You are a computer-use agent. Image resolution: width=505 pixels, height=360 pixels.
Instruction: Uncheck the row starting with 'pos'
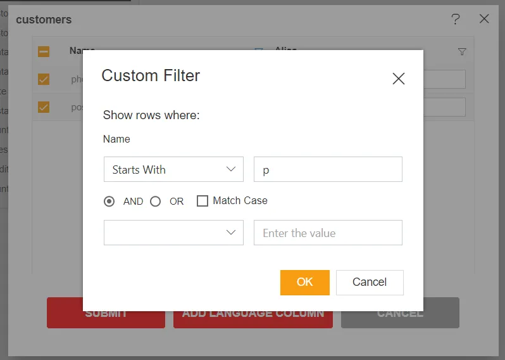tap(44, 107)
